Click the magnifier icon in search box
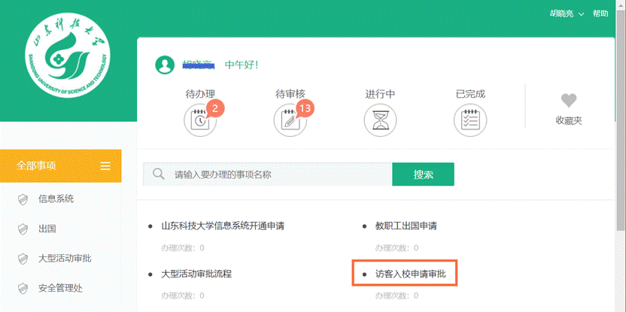Screen dimensions: 626x312 [x=159, y=174]
